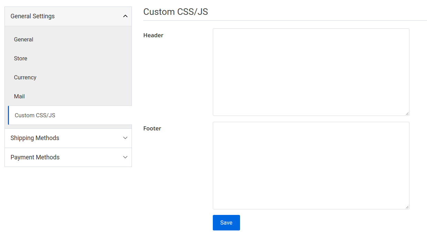Screen dimensions: 427x237
Task: Click the Custom CSS/JS page heading
Action: coord(175,11)
